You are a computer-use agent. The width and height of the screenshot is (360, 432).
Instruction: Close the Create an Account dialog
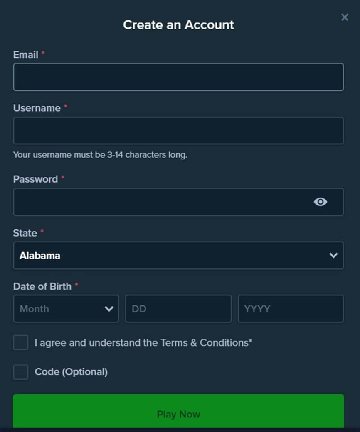tap(345, 17)
